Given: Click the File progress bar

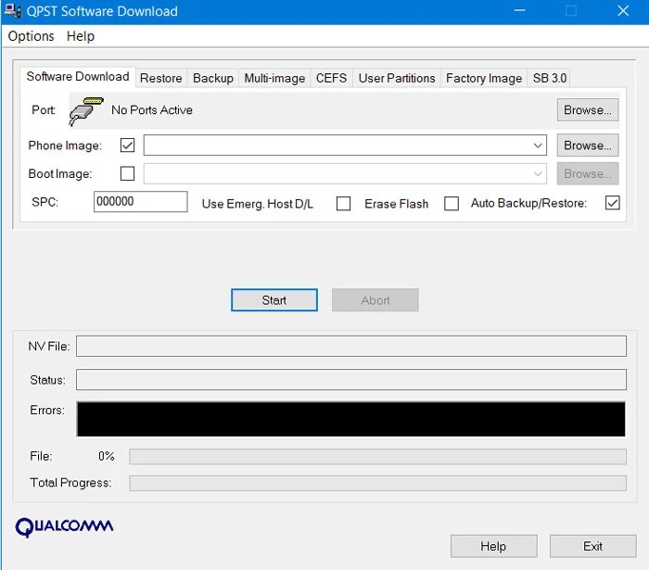Looking at the screenshot, I should pos(377,457).
